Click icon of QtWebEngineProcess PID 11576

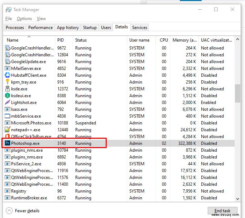8,177
